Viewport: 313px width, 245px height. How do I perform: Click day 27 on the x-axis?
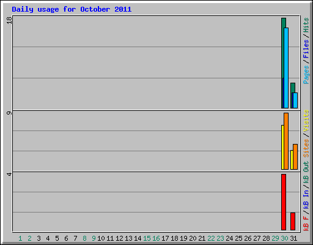click(257, 238)
